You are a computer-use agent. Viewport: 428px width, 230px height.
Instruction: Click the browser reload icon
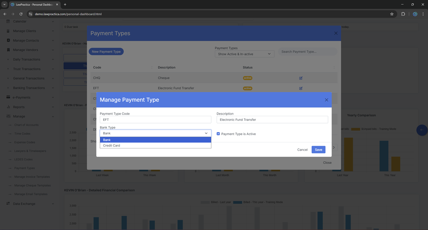tap(21, 14)
